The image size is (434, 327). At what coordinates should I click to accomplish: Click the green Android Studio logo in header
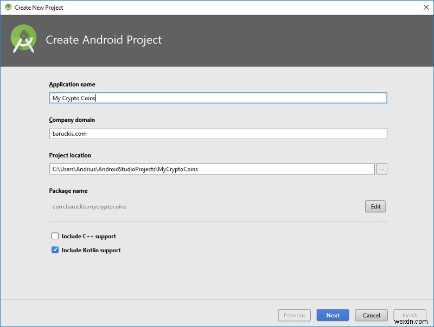24,40
